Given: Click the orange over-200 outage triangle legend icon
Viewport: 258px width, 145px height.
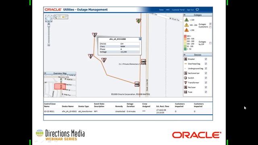Looking at the screenshot, I should tap(186, 30).
